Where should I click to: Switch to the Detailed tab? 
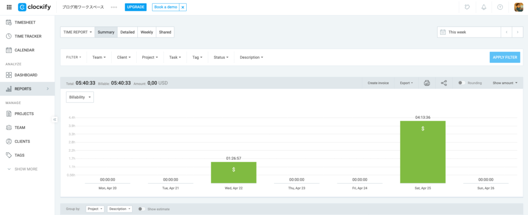tap(127, 32)
